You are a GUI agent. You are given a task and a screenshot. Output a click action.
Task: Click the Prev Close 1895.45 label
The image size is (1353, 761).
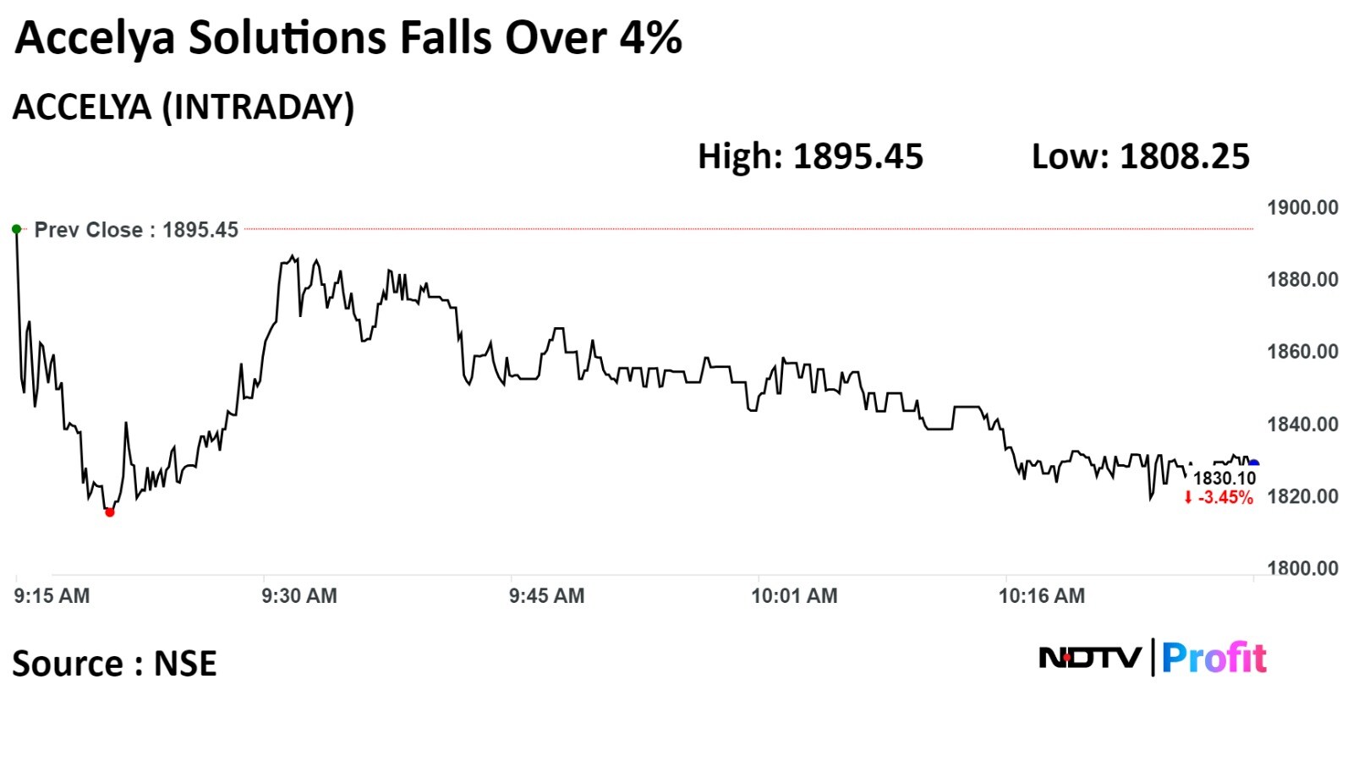(136, 230)
